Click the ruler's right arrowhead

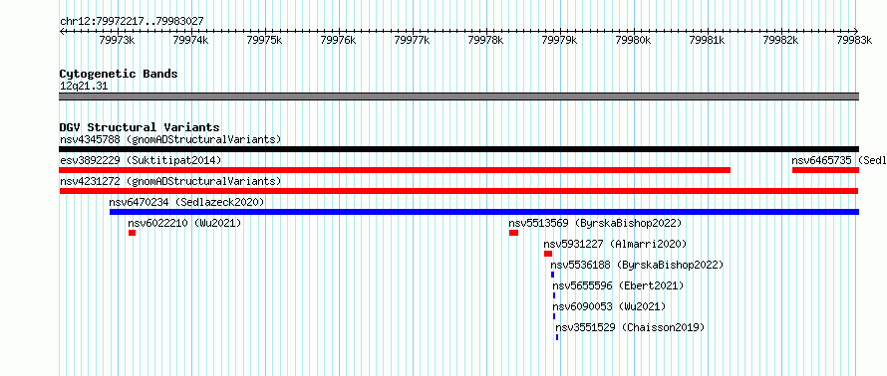[x=856, y=32]
